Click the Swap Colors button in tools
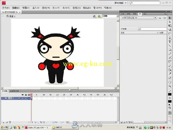This screenshot has width=173, height=130. [170, 108]
